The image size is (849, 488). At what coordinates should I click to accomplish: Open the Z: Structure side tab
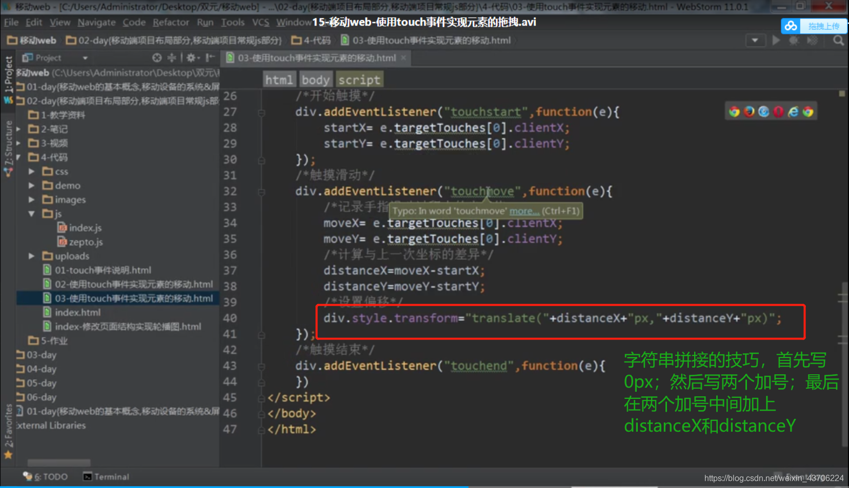pos(8,143)
